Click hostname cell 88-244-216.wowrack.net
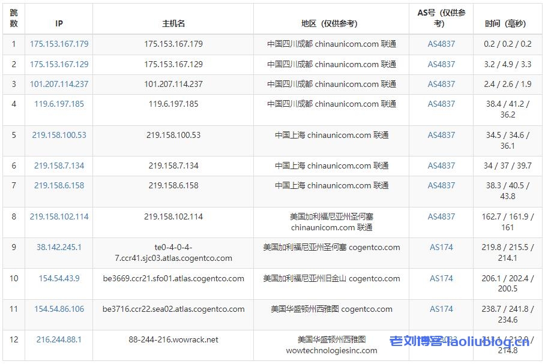The image size is (545, 364). [x=173, y=339]
